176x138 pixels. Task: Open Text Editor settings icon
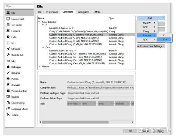(8, 25)
